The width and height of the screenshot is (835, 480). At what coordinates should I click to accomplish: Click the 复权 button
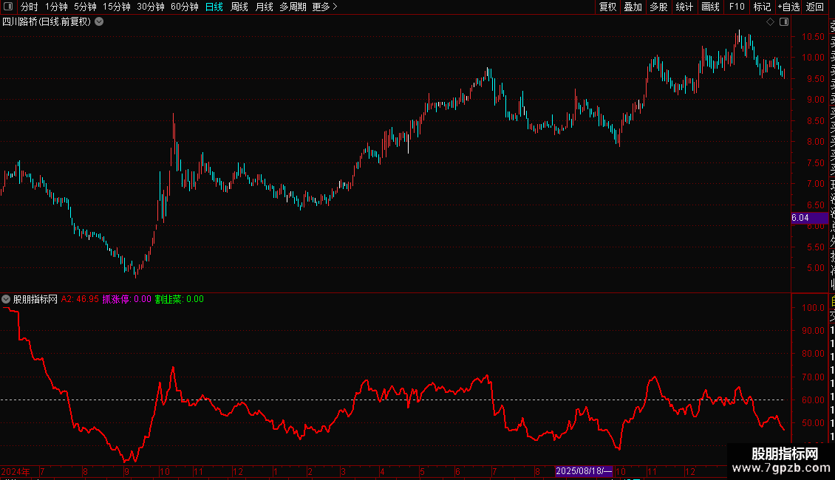point(607,7)
